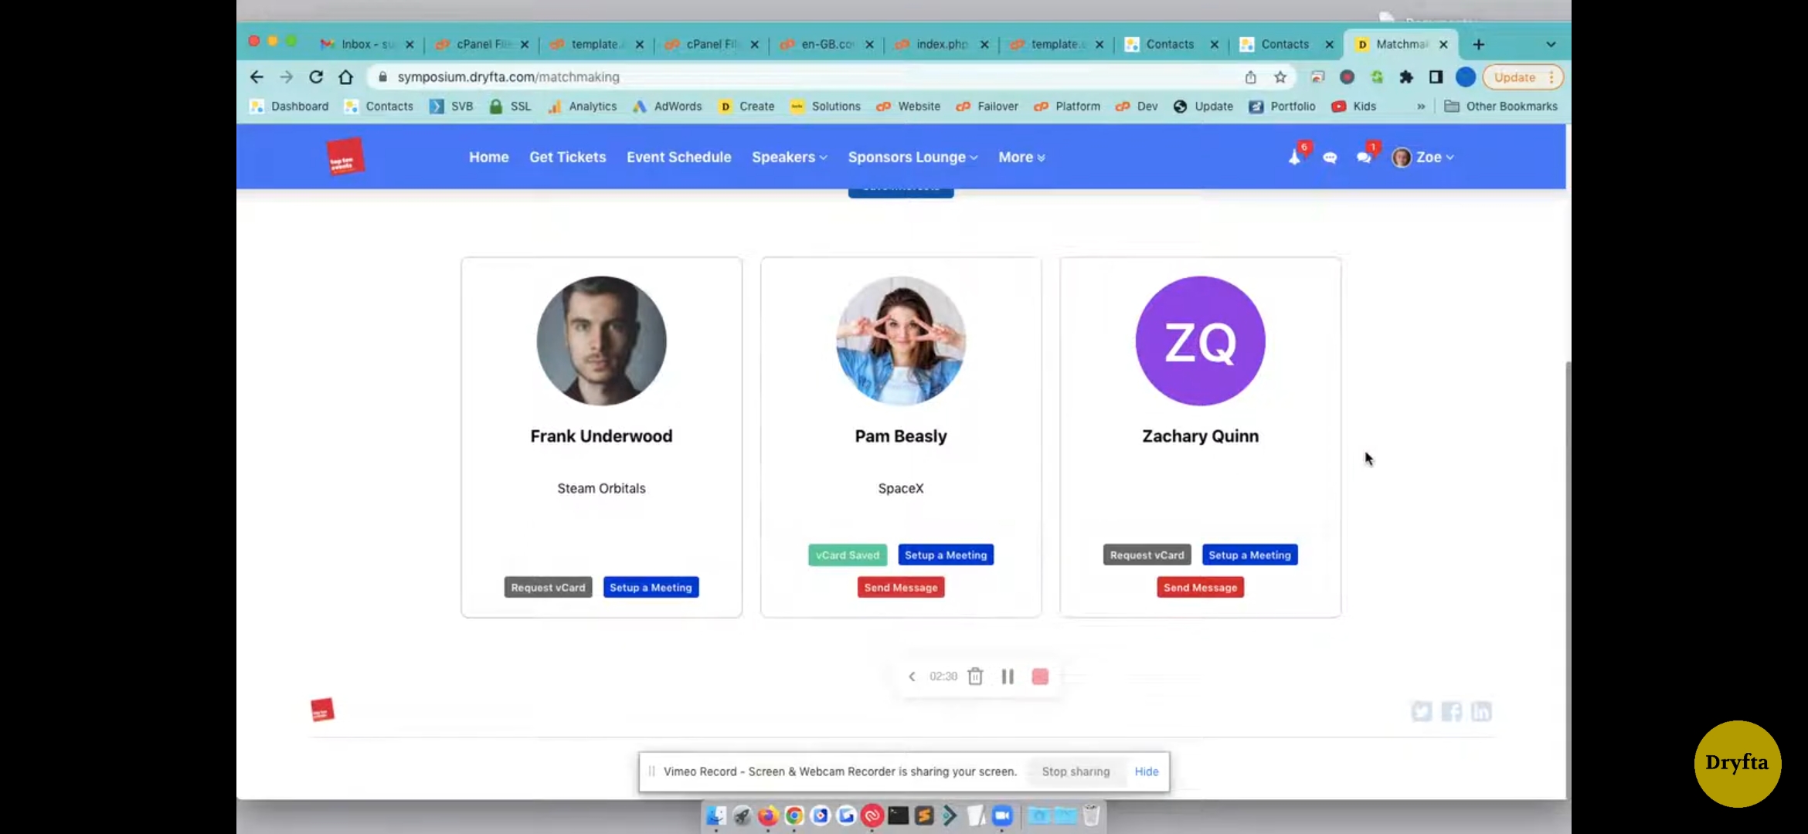Open Google Chrome from the Dock
The width and height of the screenshot is (1808, 834).
pos(794,815)
